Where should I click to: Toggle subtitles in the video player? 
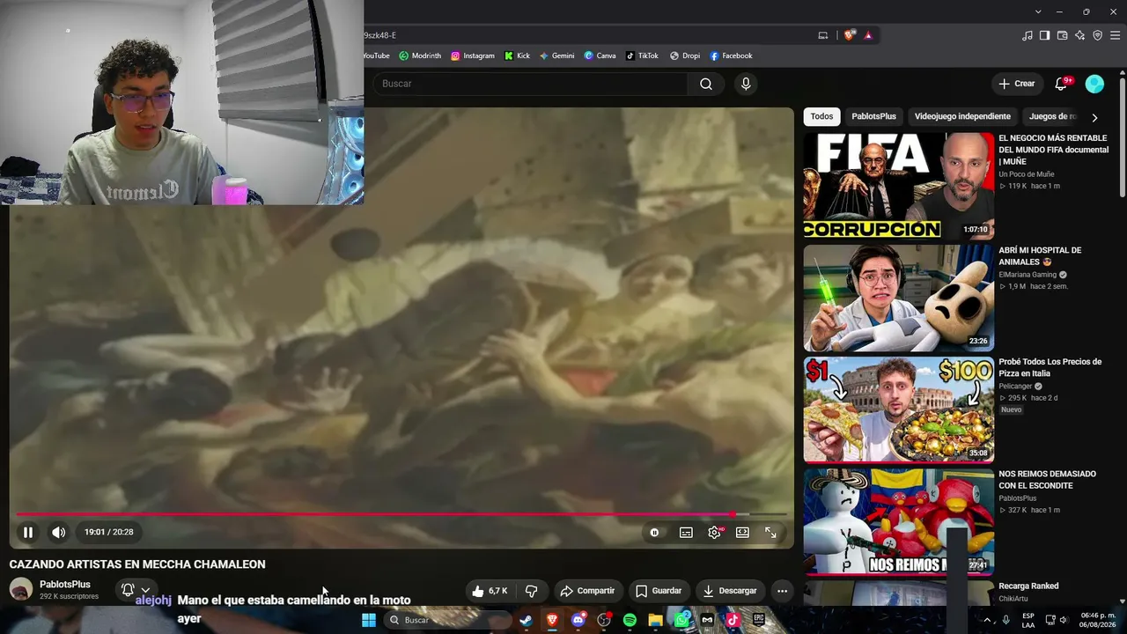(x=686, y=532)
